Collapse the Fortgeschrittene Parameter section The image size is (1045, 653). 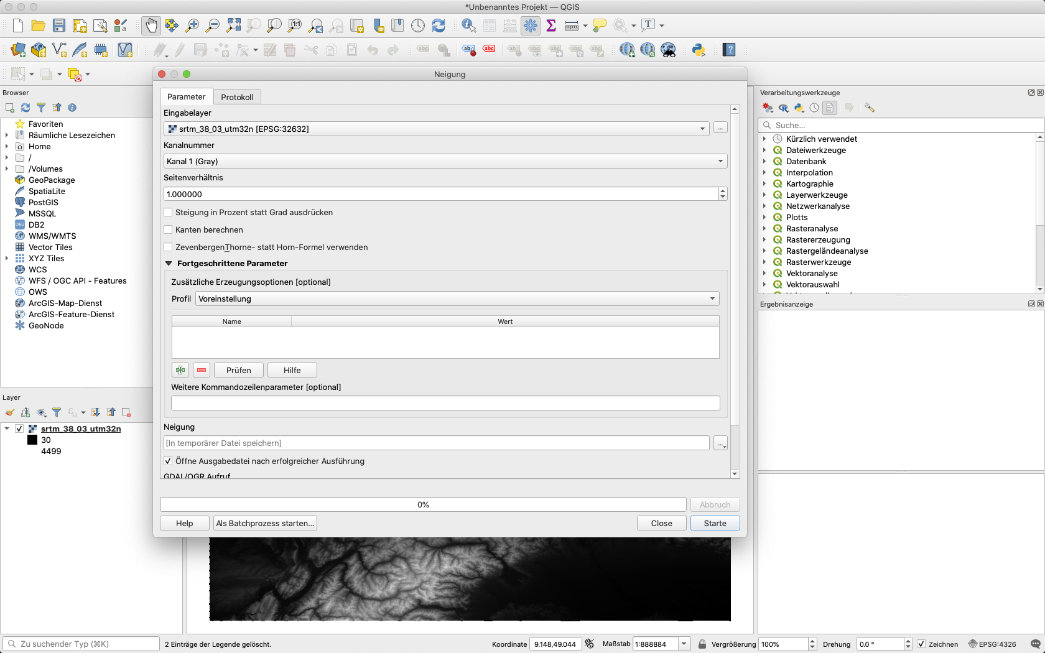169,264
